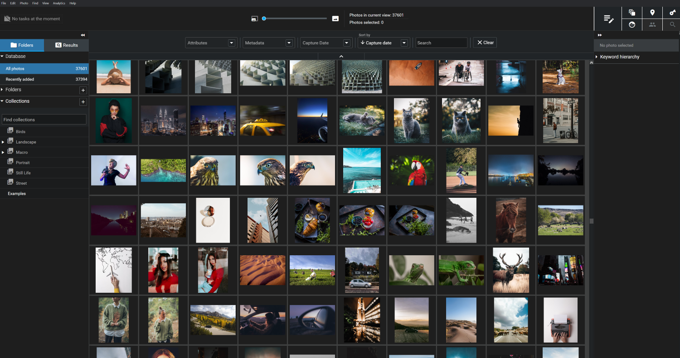Open the Sort by Capture date dropdown
The width and height of the screenshot is (680, 358).
click(384, 43)
